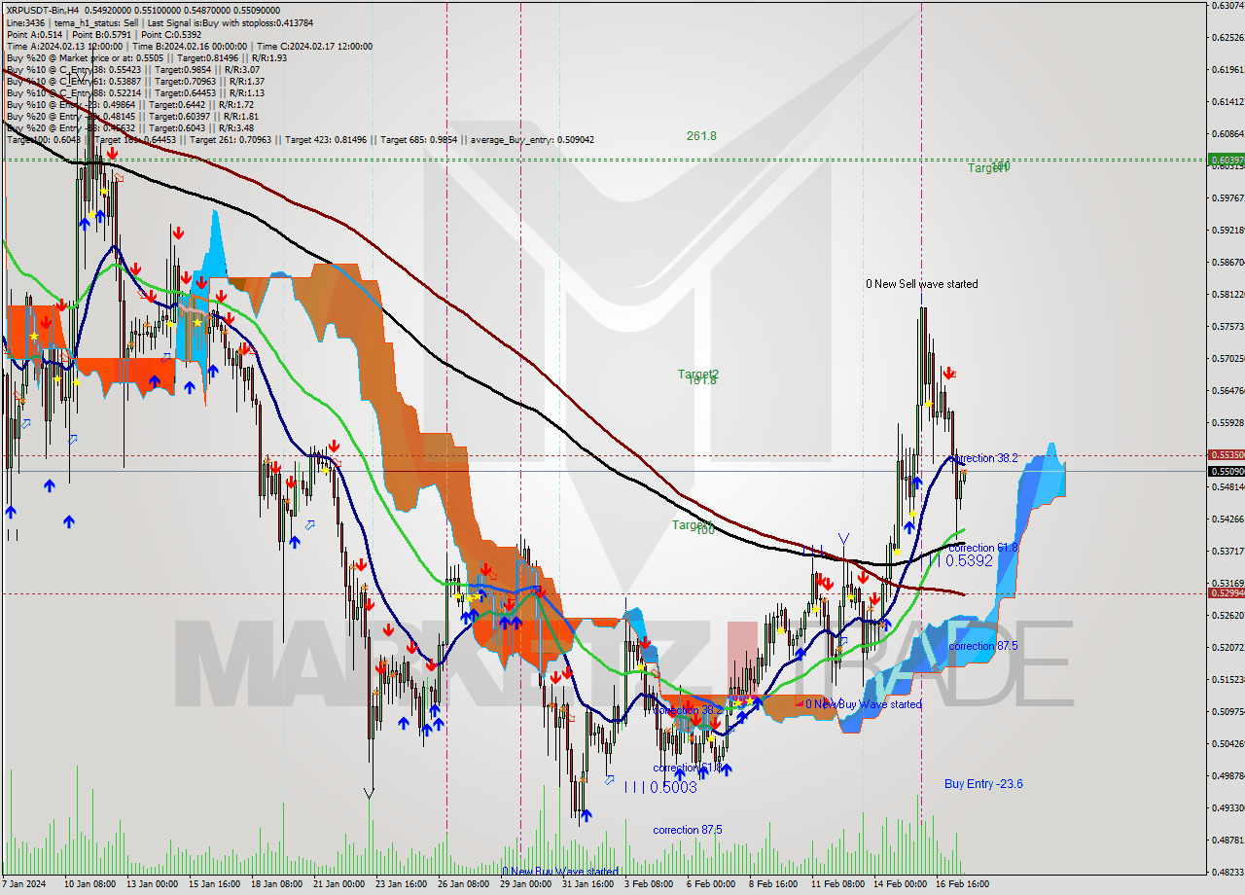Screen dimensions: 1245x895
Task: Click the 'Last Signal is:Buy with stoploss' line
Action: tap(229, 21)
